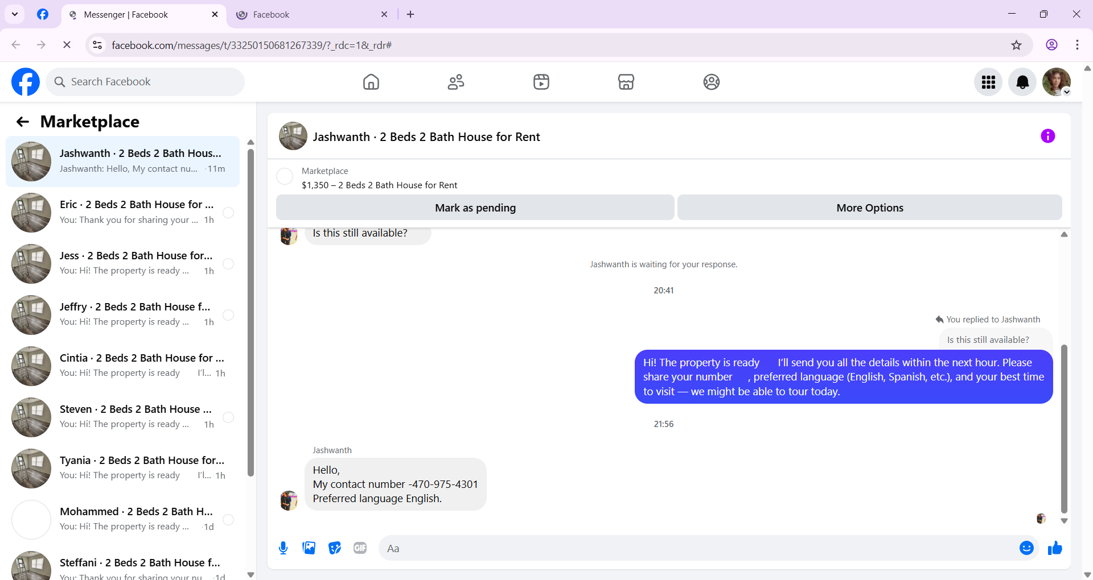Open the notifications bell
Screen dimensions: 1093x580
tap(1022, 82)
